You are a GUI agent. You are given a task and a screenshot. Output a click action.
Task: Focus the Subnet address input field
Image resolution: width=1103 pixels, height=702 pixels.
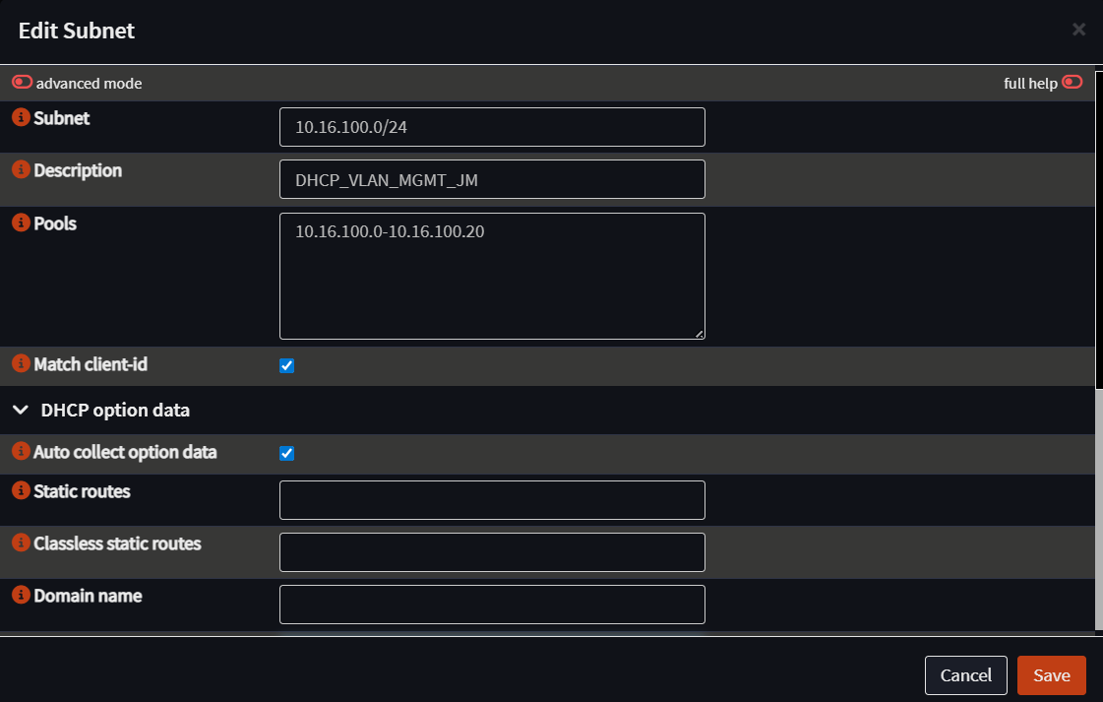tap(492, 127)
